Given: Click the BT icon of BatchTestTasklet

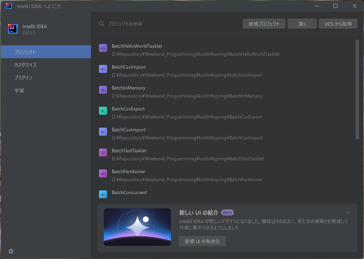Looking at the screenshot, I should (103, 153).
